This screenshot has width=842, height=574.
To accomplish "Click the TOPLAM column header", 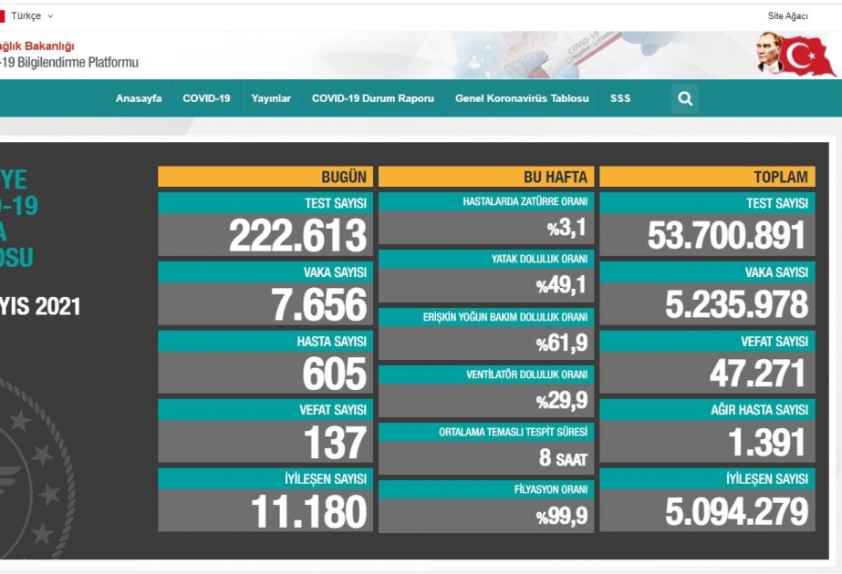I will [x=707, y=177].
